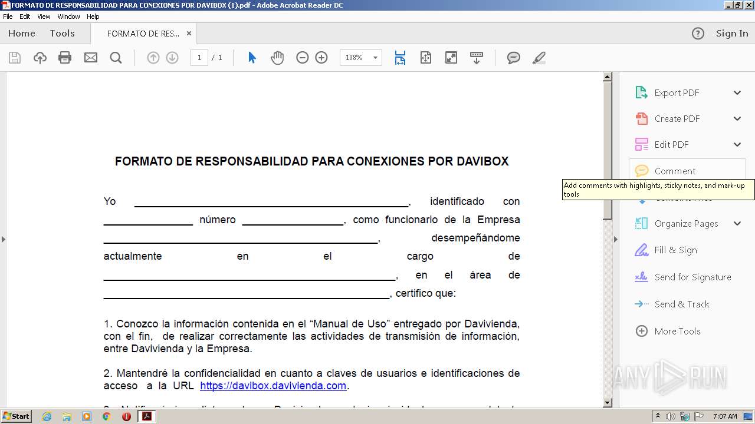Launch Internet Explorer from taskbar

[47, 416]
